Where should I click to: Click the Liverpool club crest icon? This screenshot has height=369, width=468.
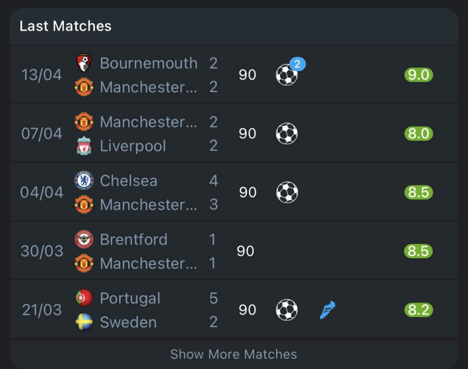pos(84,146)
